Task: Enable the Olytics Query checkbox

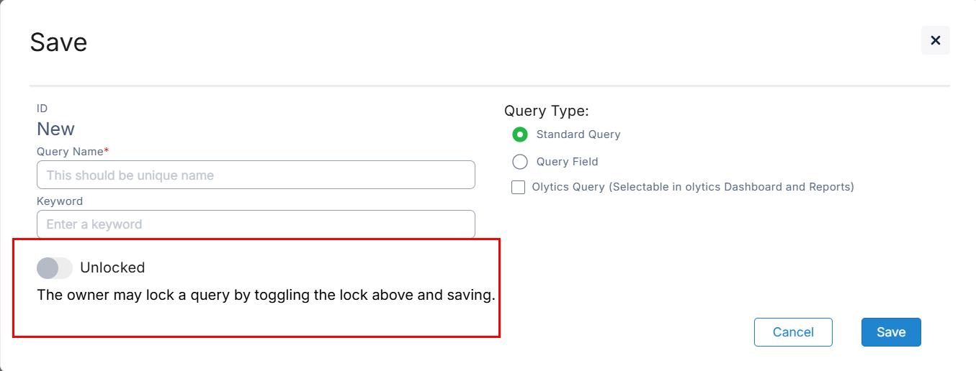Action: point(518,188)
